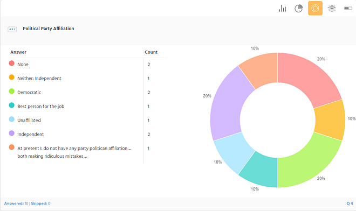Screen dimensions: 356x211
Task: Switch to bar chart view icon
Action: (283, 9)
